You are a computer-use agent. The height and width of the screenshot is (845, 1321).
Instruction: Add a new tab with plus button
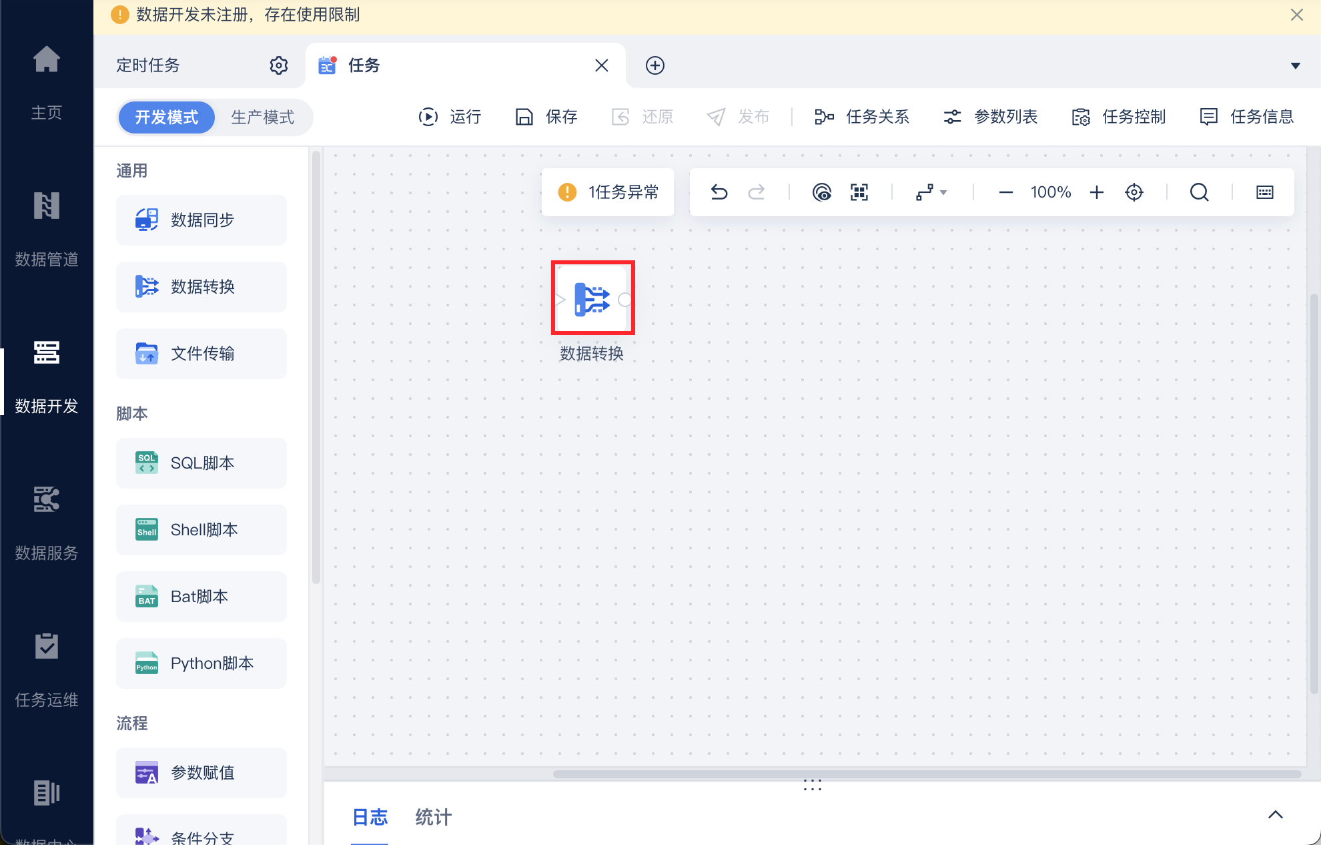point(654,65)
